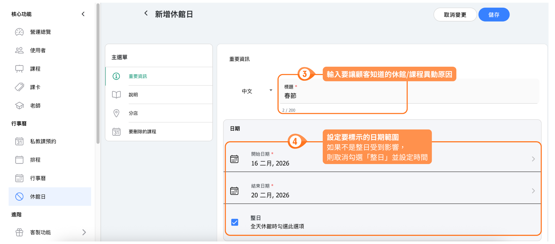Click the 課卡 tag icon
Image resolution: width=555 pixels, height=244 pixels.
[x=19, y=87]
